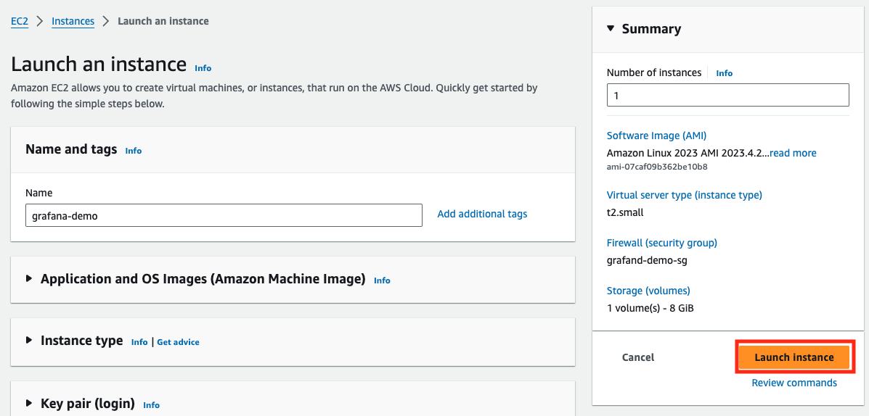The image size is (869, 416).
Task: Click the Cancel button
Action: 638,357
